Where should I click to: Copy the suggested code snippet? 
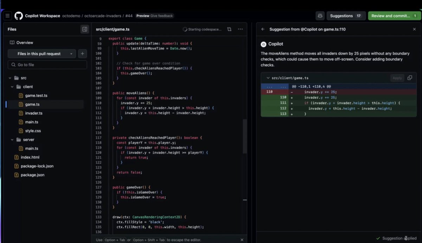pos(410,78)
